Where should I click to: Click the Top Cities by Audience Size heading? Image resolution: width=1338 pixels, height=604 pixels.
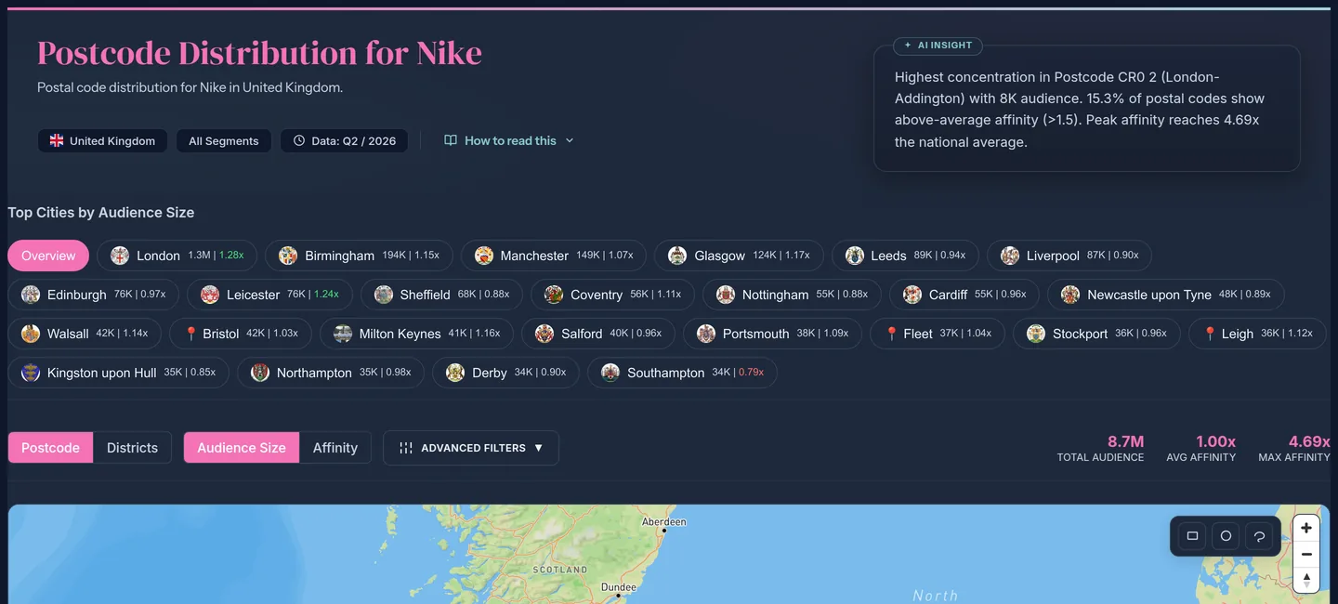click(101, 213)
